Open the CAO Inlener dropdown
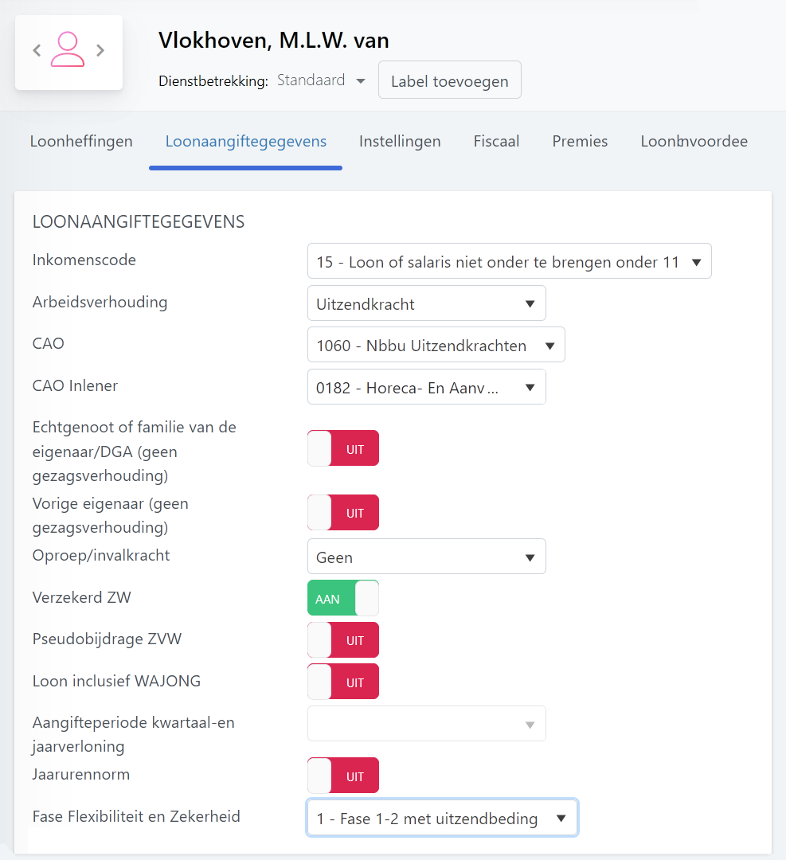The height and width of the screenshot is (860, 786). 426,387
